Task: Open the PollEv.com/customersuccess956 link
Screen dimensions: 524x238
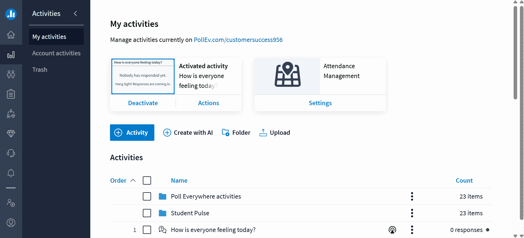Action: coord(238,40)
